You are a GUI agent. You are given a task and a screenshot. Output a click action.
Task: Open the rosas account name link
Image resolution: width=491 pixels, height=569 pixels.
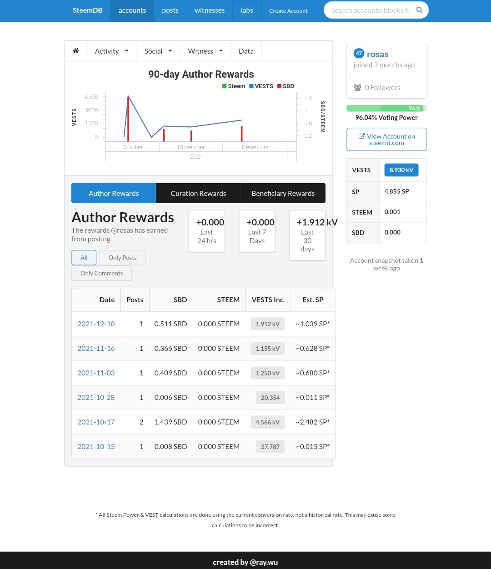(x=377, y=54)
